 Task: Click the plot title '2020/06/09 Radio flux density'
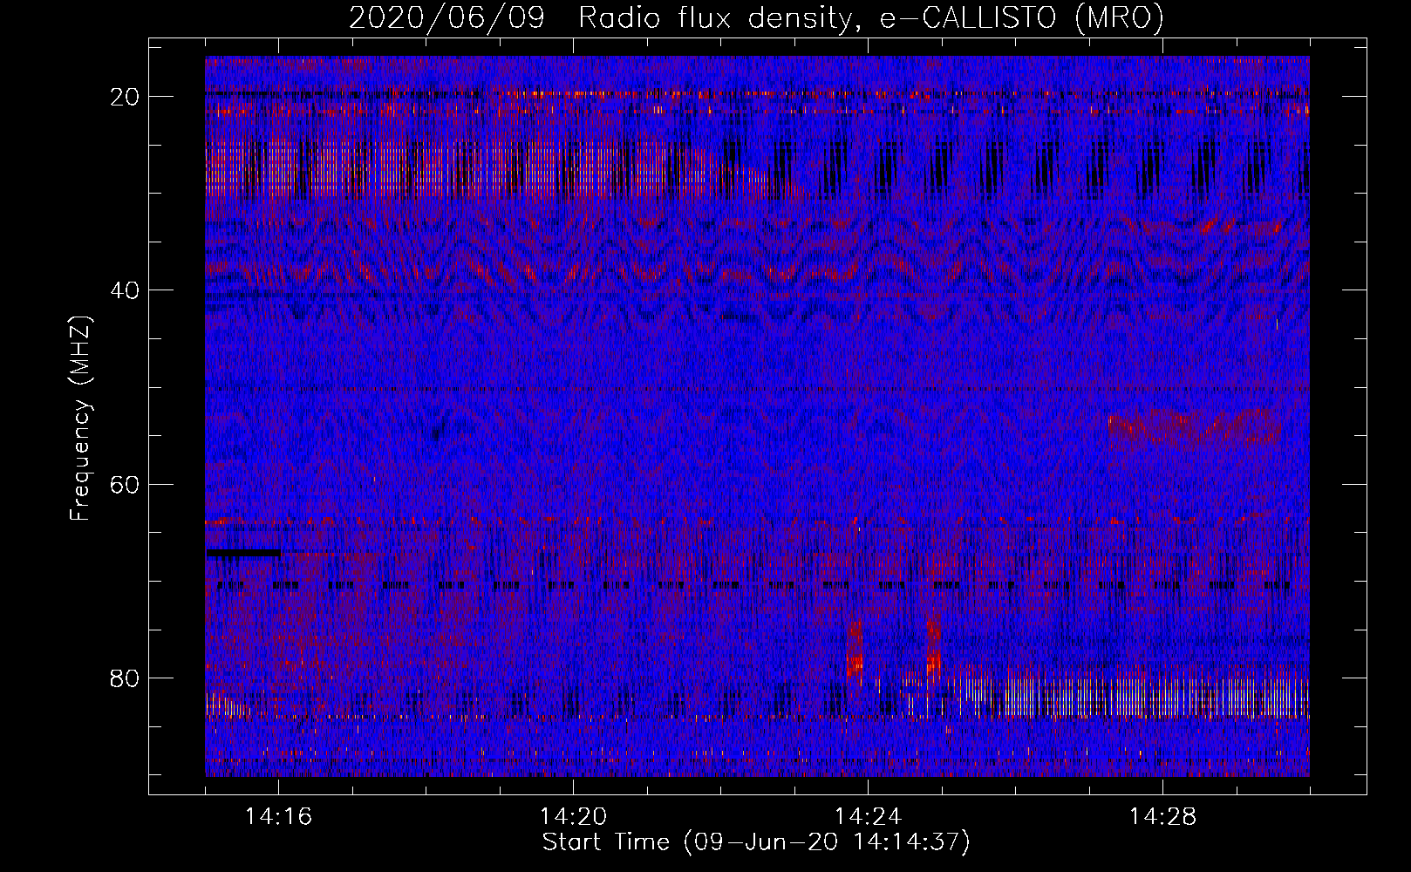coord(756,17)
